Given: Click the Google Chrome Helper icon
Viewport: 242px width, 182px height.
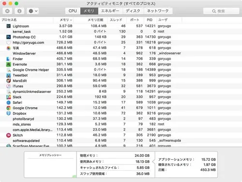Looking at the screenshot, I should pos(9,70).
